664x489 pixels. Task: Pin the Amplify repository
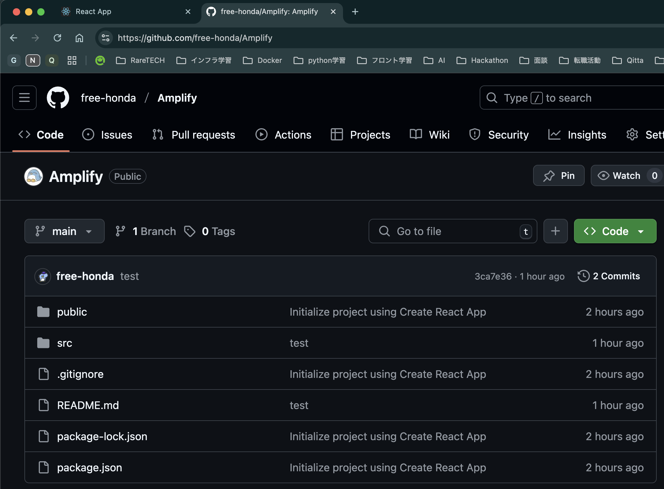pos(558,176)
